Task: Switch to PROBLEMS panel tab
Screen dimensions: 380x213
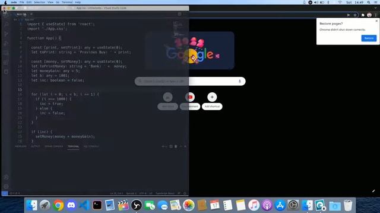Action: click(21, 146)
